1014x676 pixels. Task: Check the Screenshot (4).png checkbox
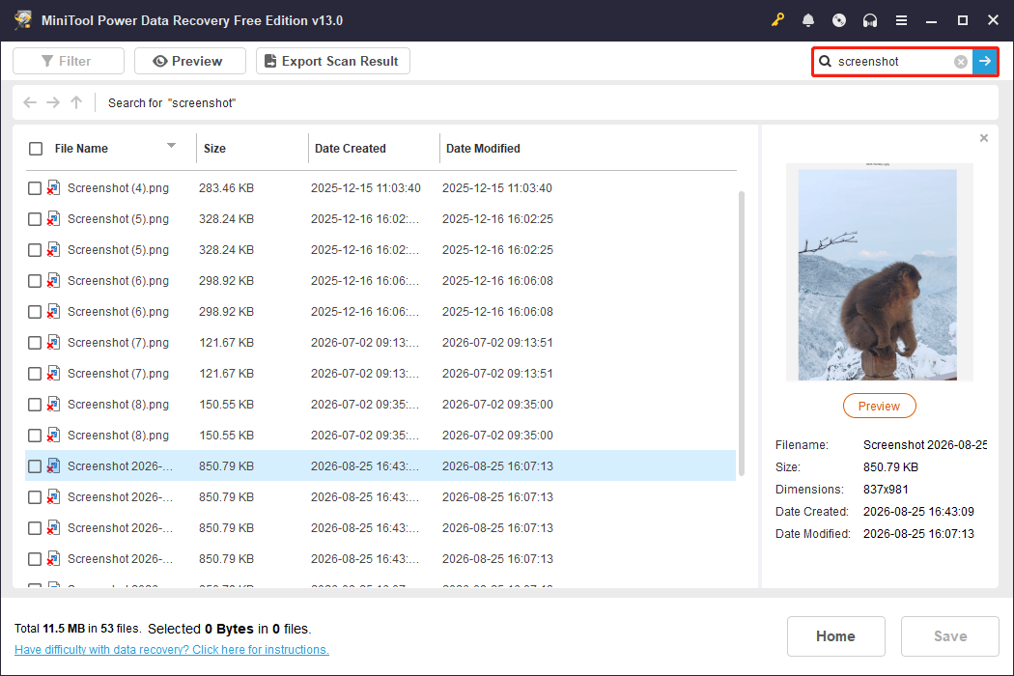(34, 188)
